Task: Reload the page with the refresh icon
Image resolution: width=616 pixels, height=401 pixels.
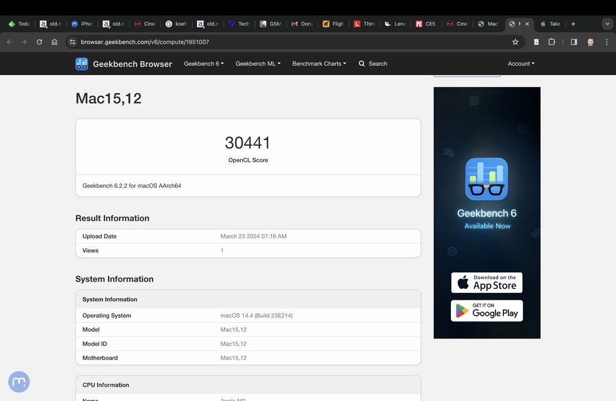Action: click(39, 42)
